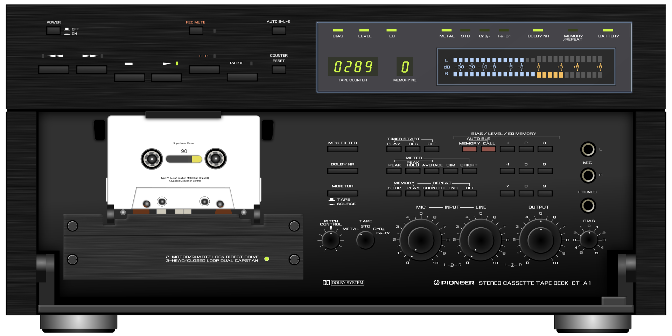This screenshot has width=672, height=336.
Task: Start playback with the play button
Action: 166,77
